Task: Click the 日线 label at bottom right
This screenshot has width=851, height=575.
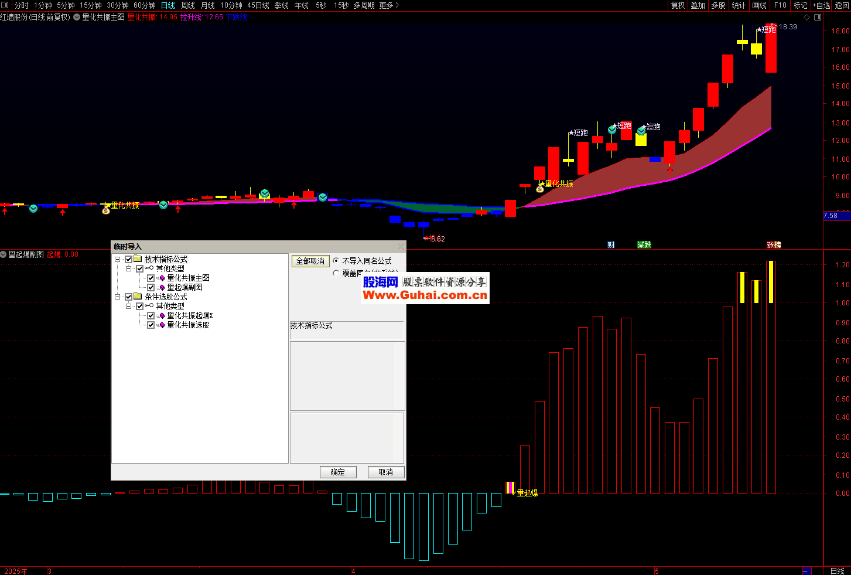Action: point(838,571)
